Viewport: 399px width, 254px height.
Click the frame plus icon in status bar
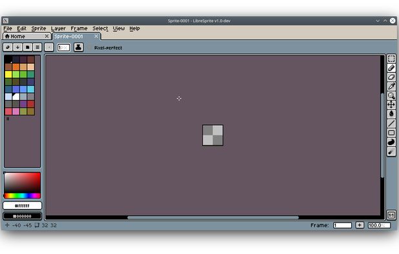(x=360, y=225)
